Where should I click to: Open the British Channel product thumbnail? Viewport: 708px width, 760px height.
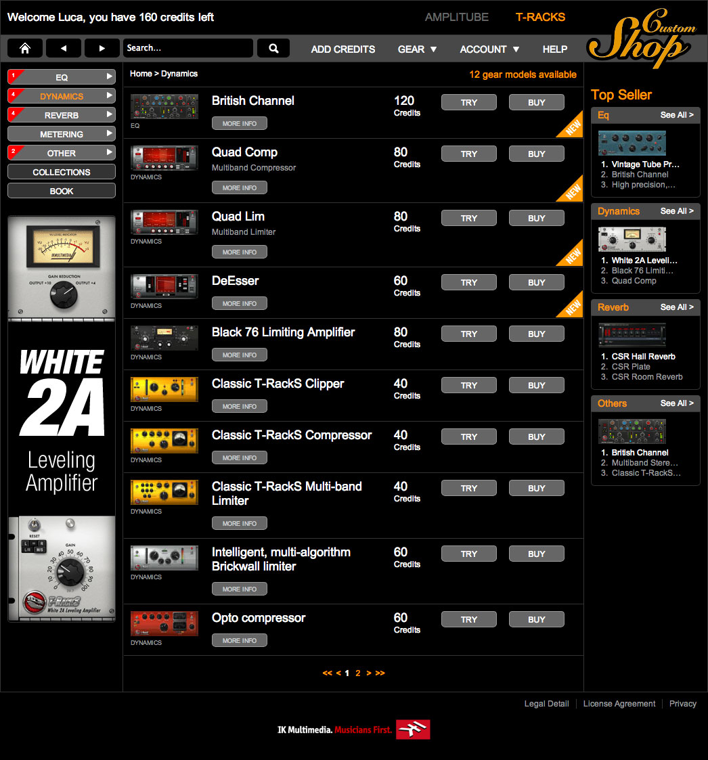(x=164, y=107)
